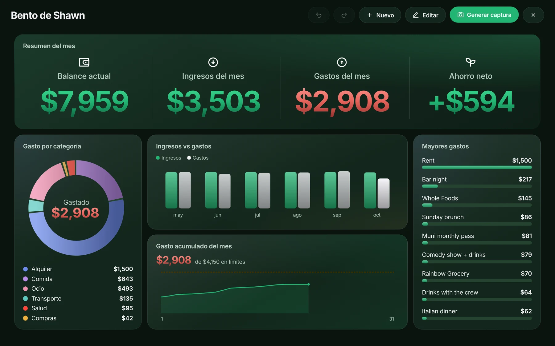The height and width of the screenshot is (346, 555).
Task: Select the Ingresos legend green dot
Action: point(158,158)
